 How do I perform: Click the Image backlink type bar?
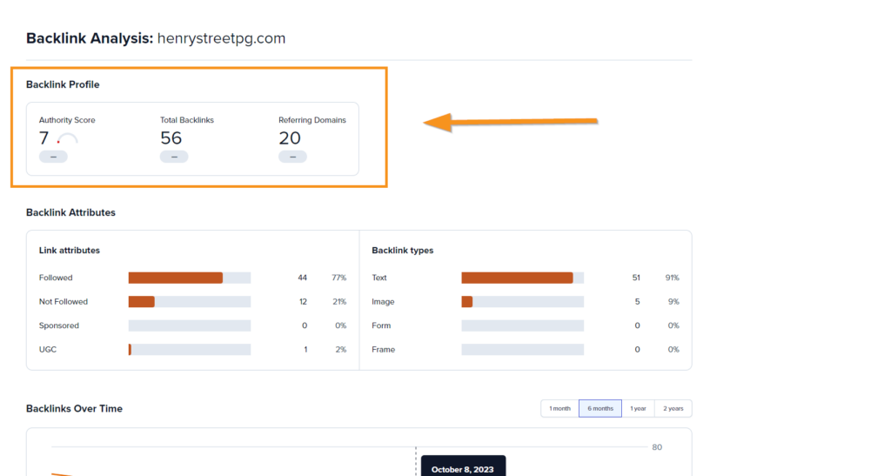[x=523, y=302]
